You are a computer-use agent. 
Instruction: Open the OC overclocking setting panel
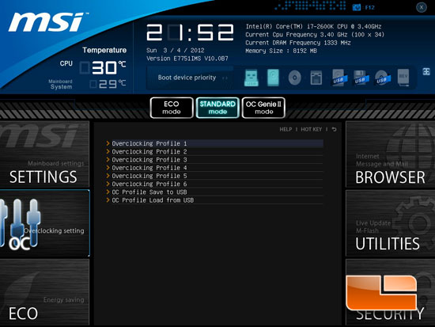tap(44, 223)
